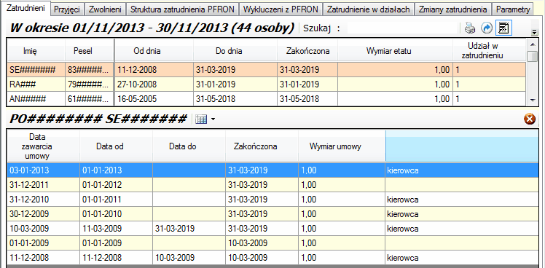
Task: Click the heading PO######## SE#######
Action: (x=98, y=119)
